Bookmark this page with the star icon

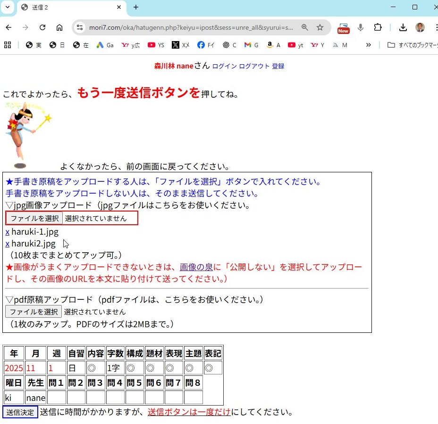pyautogui.click(x=320, y=27)
